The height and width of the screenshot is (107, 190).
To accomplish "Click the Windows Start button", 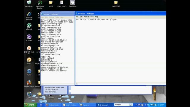I will pos(30,105).
